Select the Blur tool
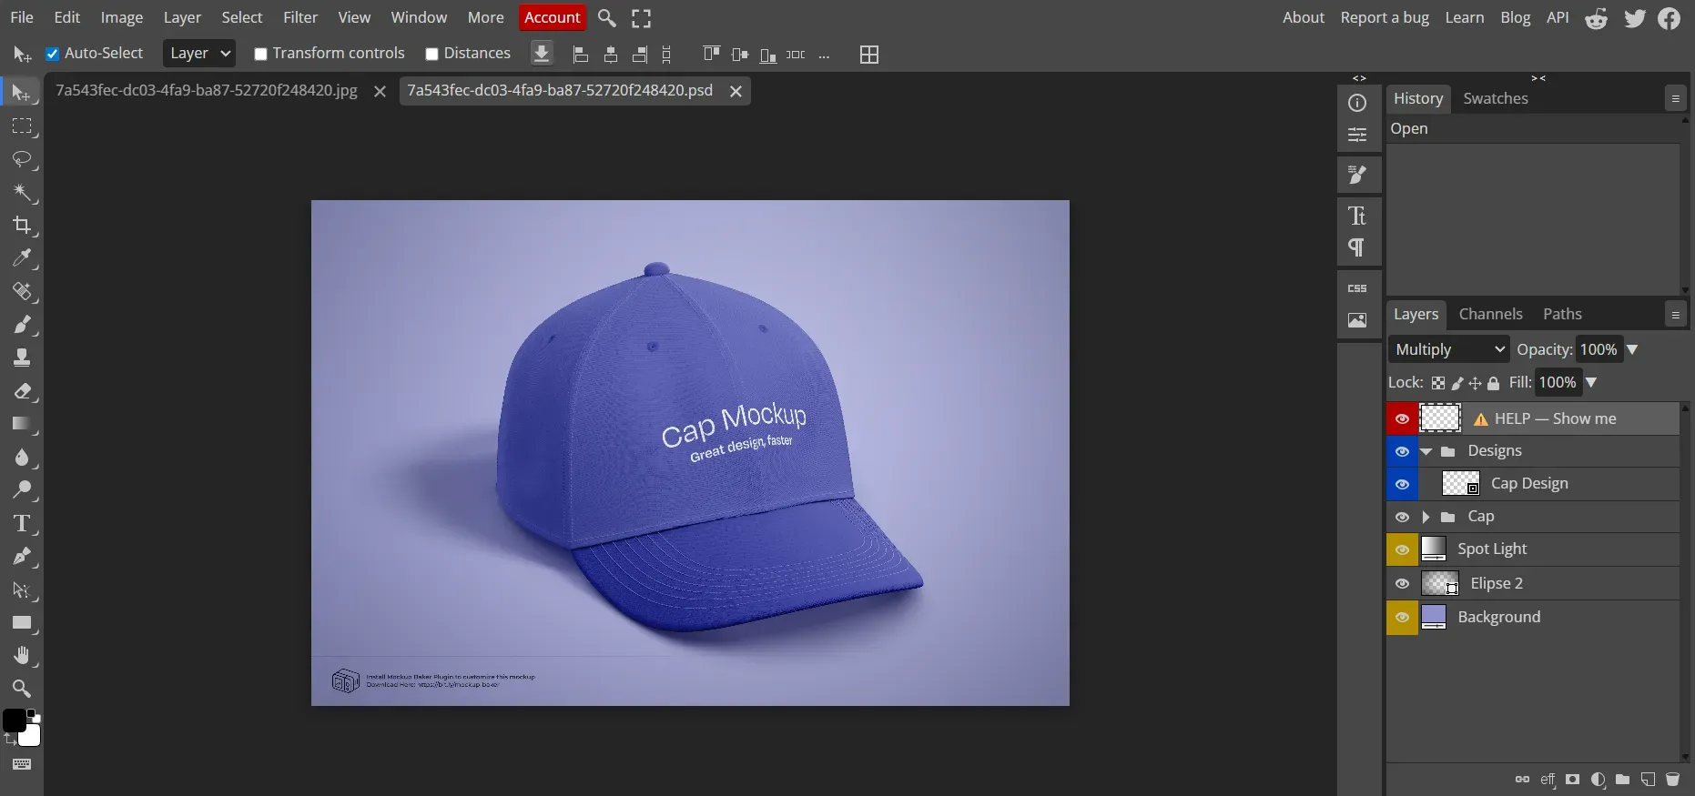This screenshot has height=796, width=1695. coord(21,457)
